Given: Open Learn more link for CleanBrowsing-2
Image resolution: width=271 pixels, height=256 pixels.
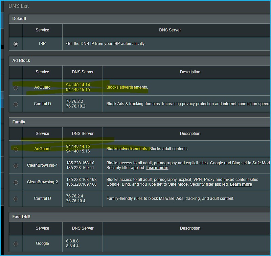Looking at the screenshot, I should coord(241,184).
